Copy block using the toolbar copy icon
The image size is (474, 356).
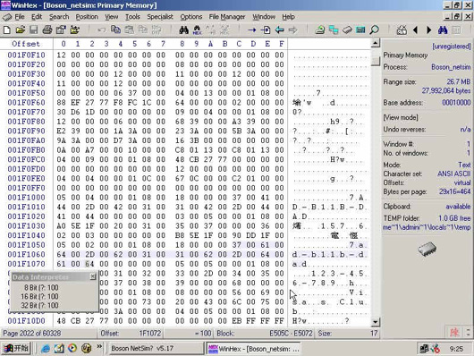point(115,30)
